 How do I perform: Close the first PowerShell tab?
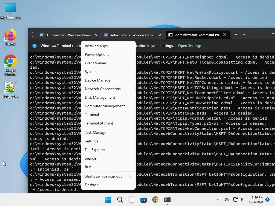[x=96, y=35]
